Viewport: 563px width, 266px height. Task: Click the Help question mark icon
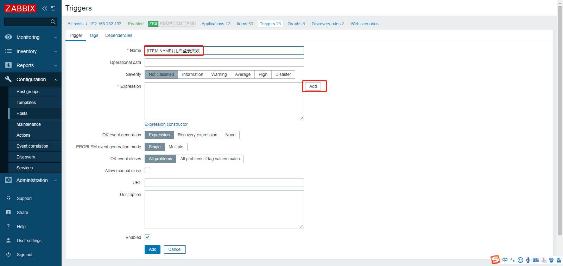click(8, 226)
